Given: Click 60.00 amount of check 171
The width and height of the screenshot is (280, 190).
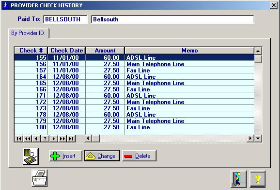Looking at the screenshot, I should tap(111, 95).
